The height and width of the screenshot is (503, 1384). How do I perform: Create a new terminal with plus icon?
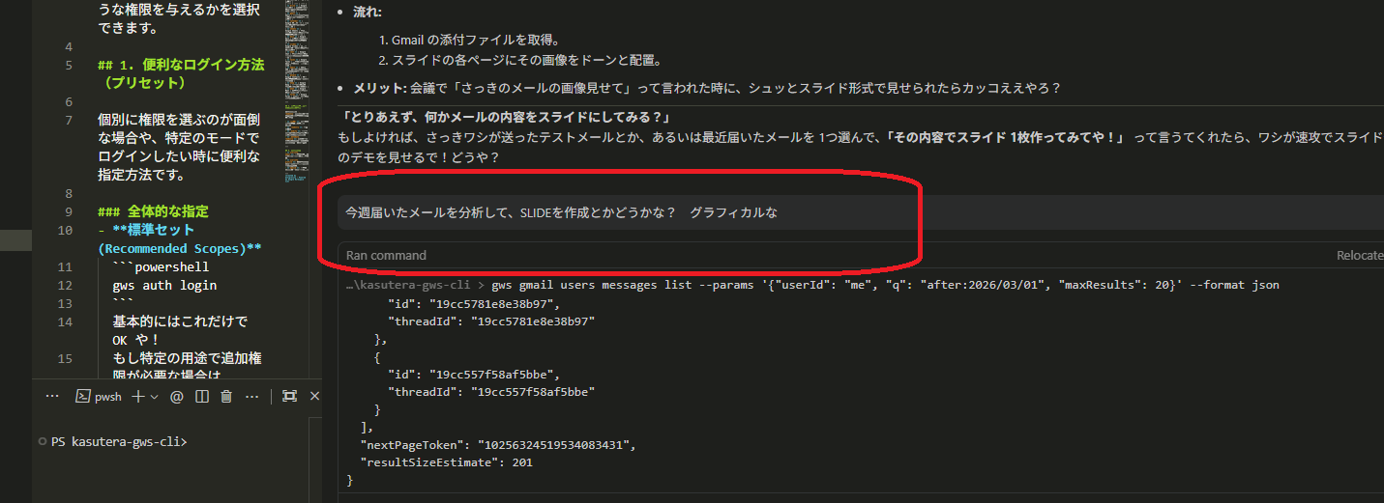137,396
